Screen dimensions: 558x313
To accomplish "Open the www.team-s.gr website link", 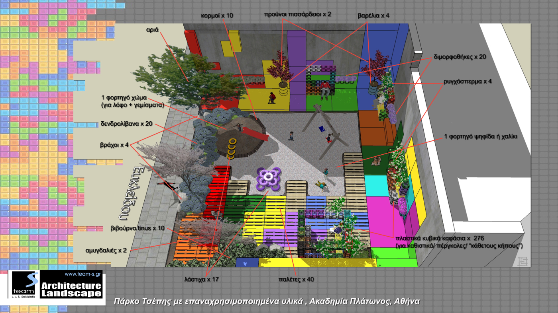I will coord(83,274).
